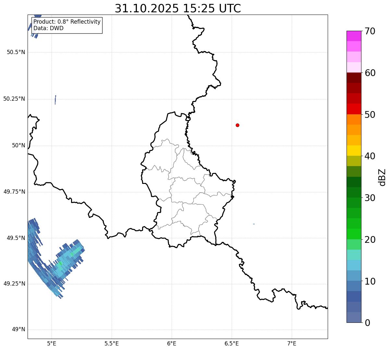Click the colorbar tick label 10
The width and height of the screenshot is (390, 350).
point(370,281)
